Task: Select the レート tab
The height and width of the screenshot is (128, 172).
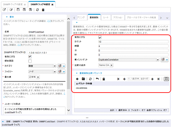Action: coord(106,18)
